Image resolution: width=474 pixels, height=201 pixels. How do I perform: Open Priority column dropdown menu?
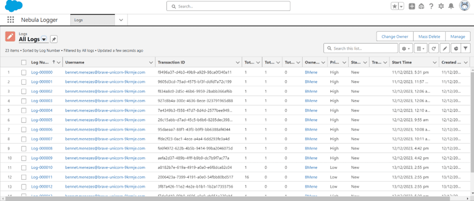(x=344, y=62)
